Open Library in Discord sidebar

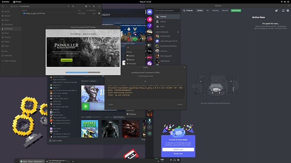pyautogui.click(x=167, y=21)
